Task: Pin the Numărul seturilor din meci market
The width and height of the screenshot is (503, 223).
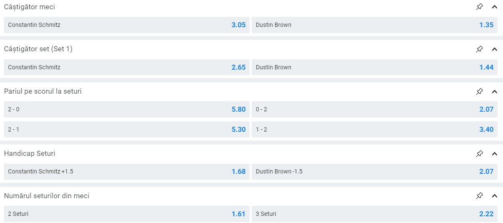Action: click(x=480, y=196)
